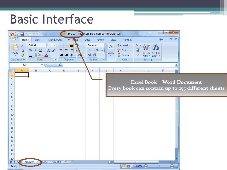This screenshot has width=227, height=170.
Task: Toggle Align Text Right
Action: (71, 50)
